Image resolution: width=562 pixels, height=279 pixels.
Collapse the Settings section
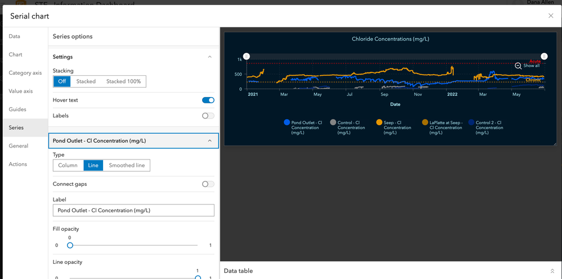coord(210,57)
